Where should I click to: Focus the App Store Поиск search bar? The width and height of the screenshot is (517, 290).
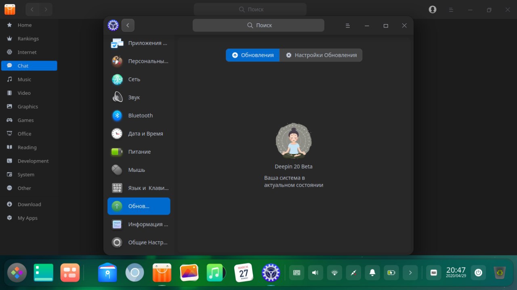[x=250, y=9]
